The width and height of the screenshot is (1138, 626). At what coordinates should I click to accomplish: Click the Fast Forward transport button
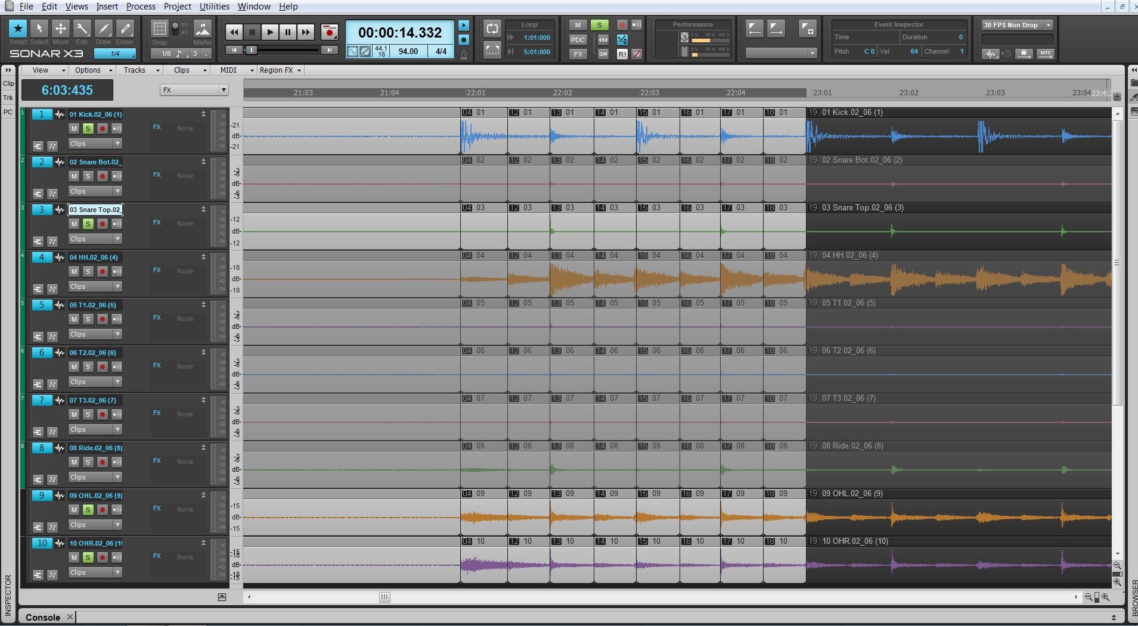[x=306, y=32]
